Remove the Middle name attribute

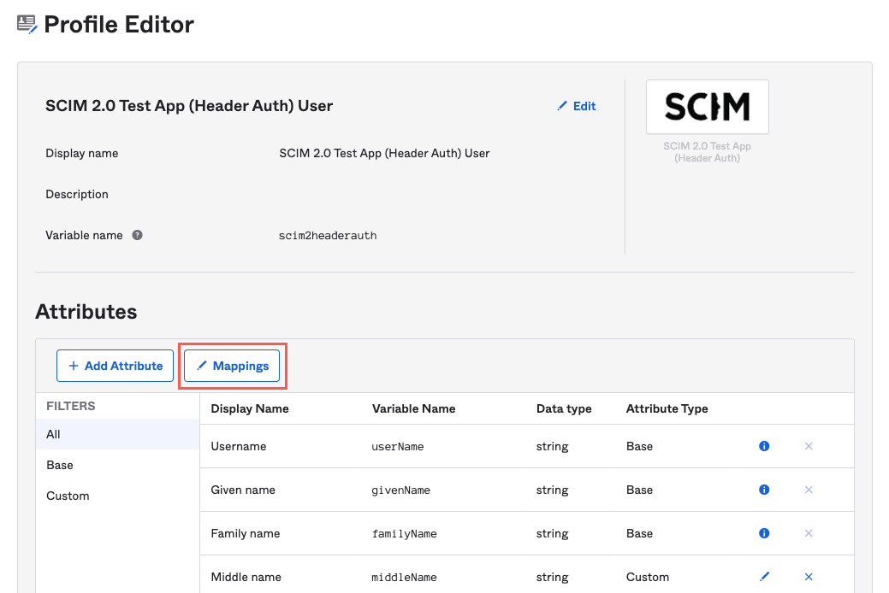(x=809, y=577)
